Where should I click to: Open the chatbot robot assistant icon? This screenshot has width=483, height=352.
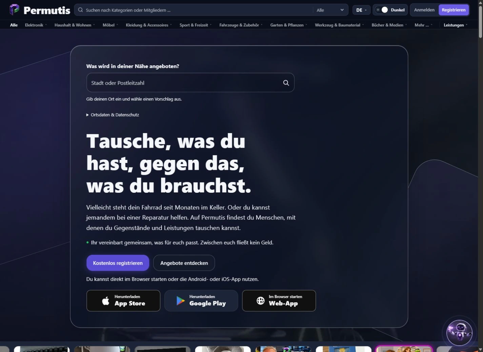[x=459, y=332]
